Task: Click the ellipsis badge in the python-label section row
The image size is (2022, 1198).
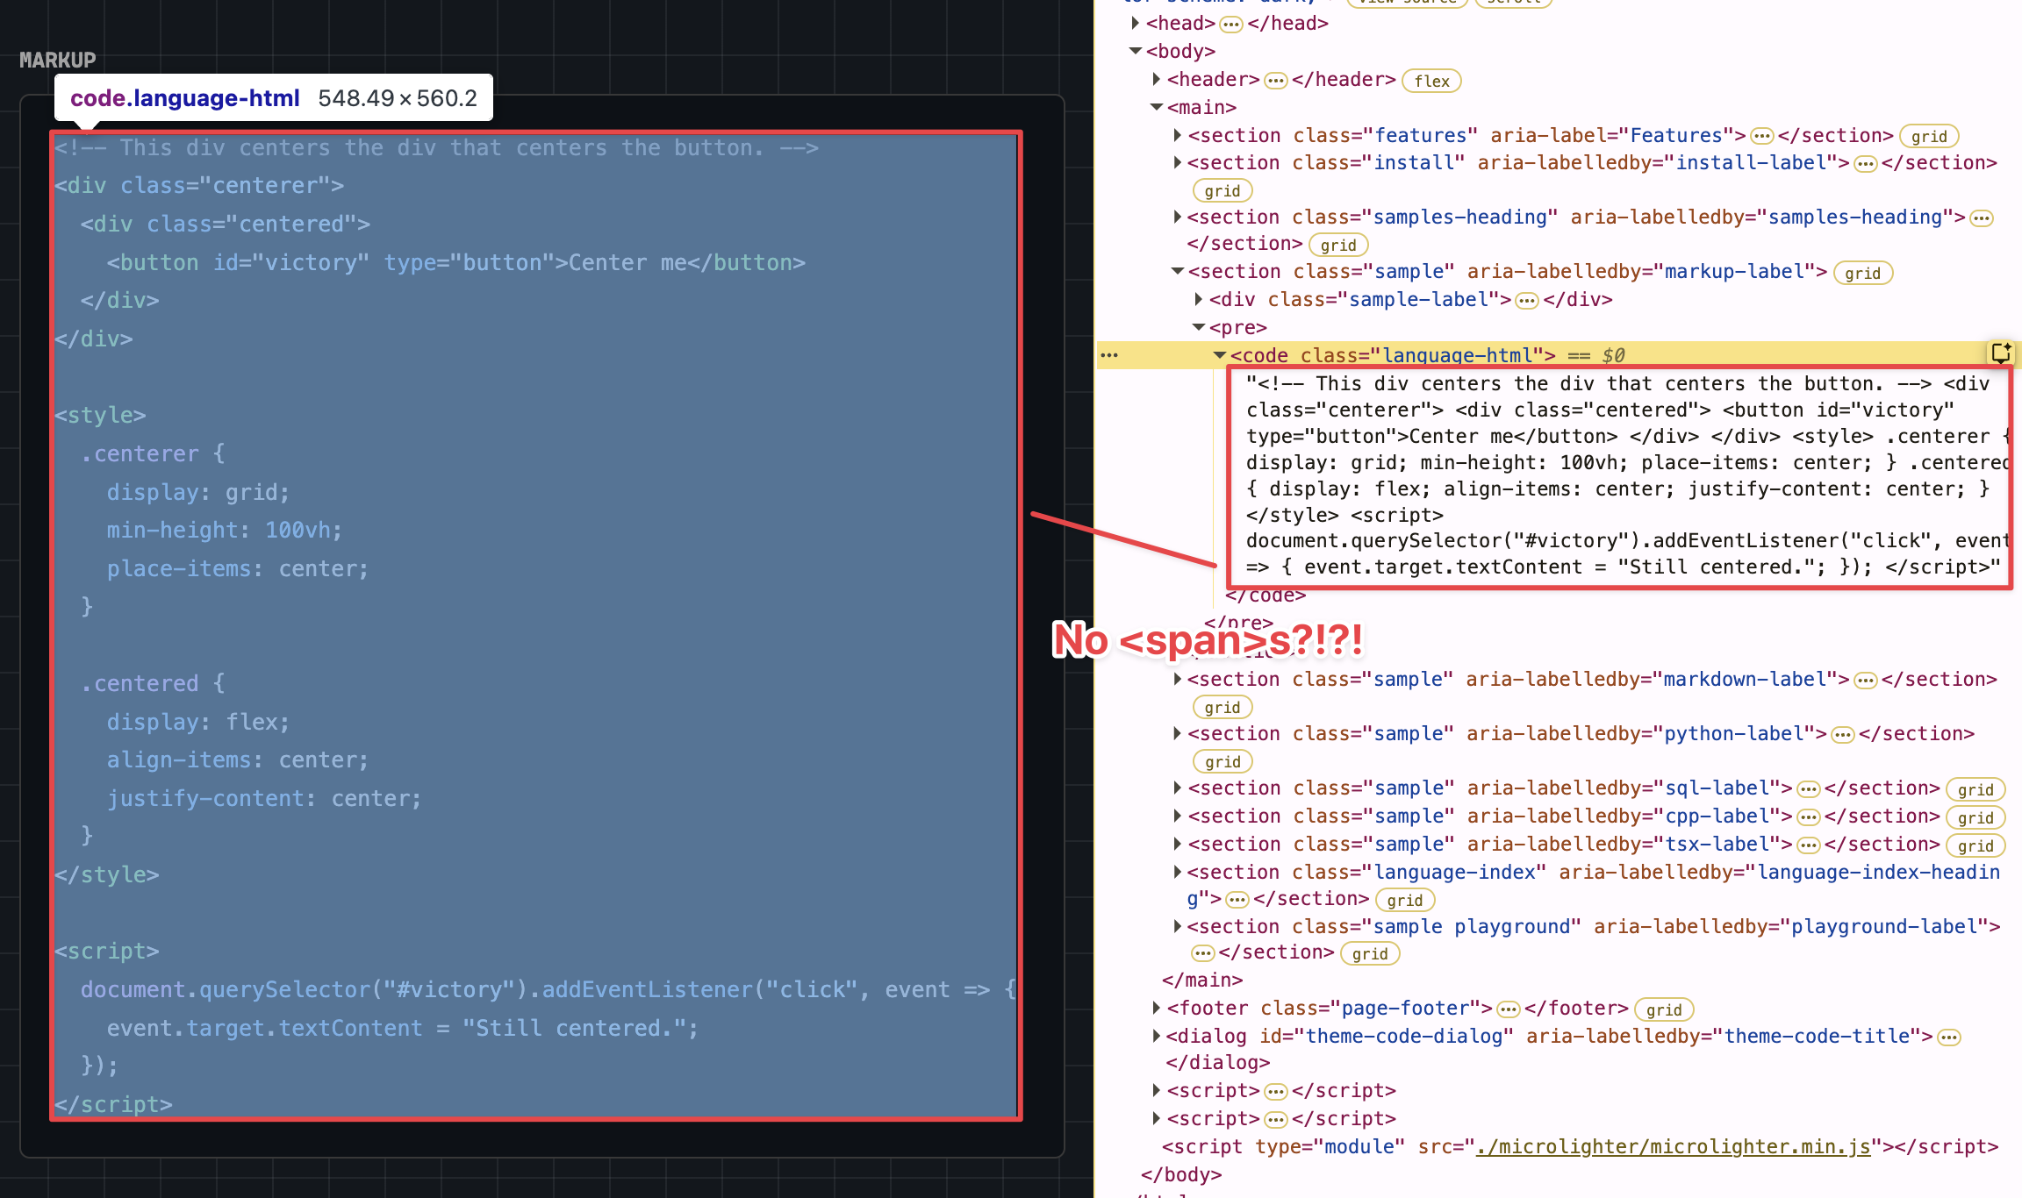Action: 1842,735
